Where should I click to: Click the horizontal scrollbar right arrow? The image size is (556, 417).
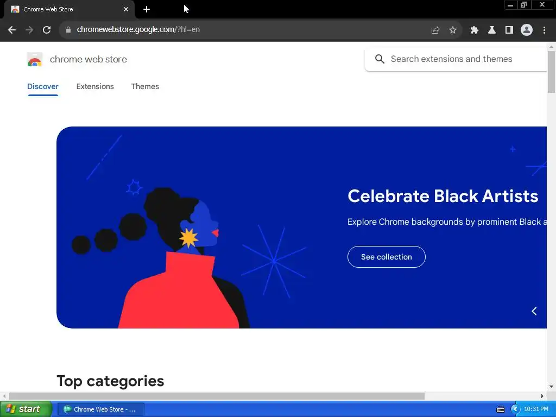[542, 396]
